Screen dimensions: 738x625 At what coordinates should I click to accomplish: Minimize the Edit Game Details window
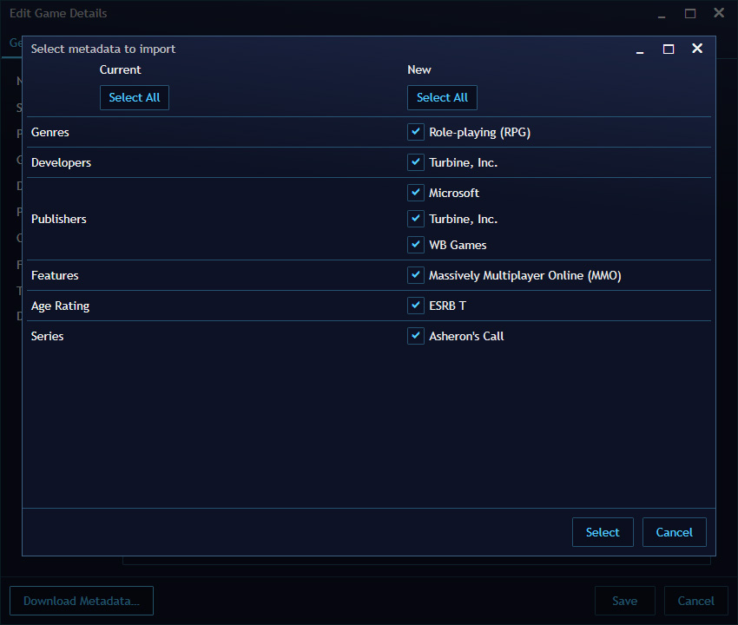[661, 14]
